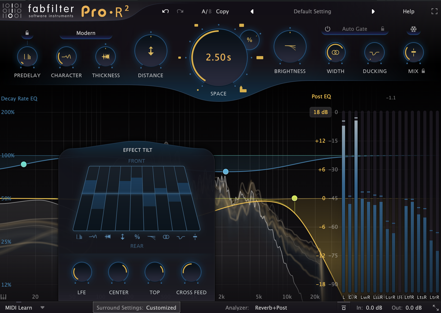Click the Mix knob
This screenshot has width=441, height=313.
pyautogui.click(x=414, y=53)
